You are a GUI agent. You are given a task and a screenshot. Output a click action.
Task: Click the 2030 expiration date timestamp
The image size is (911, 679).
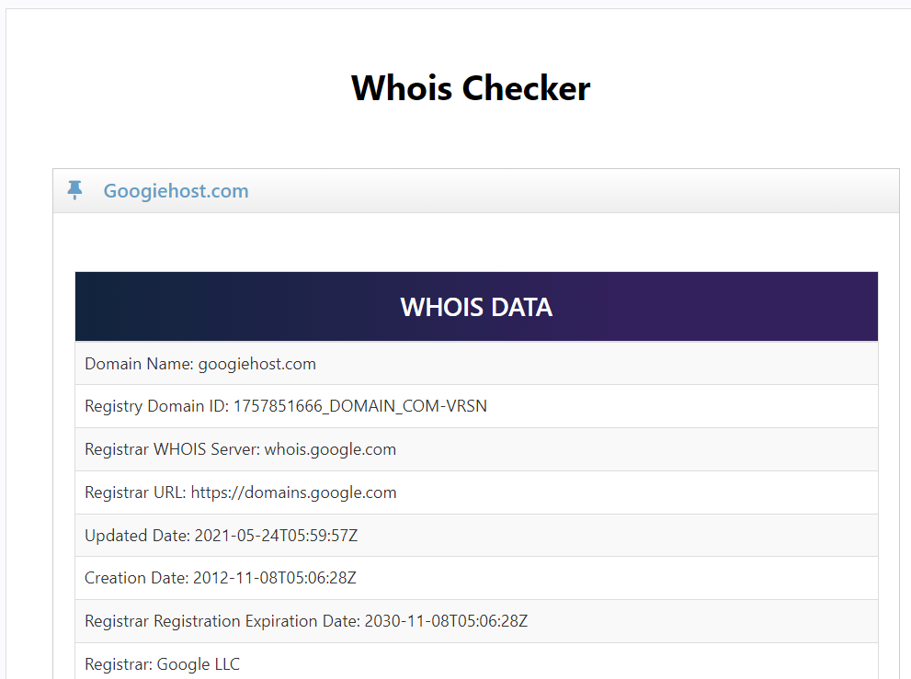pos(446,620)
